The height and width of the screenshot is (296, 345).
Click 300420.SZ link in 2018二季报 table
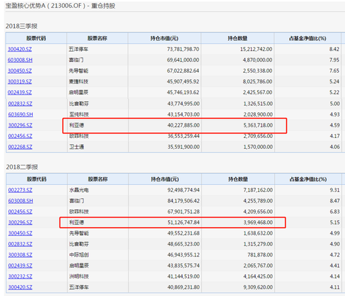pyautogui.click(x=20, y=287)
